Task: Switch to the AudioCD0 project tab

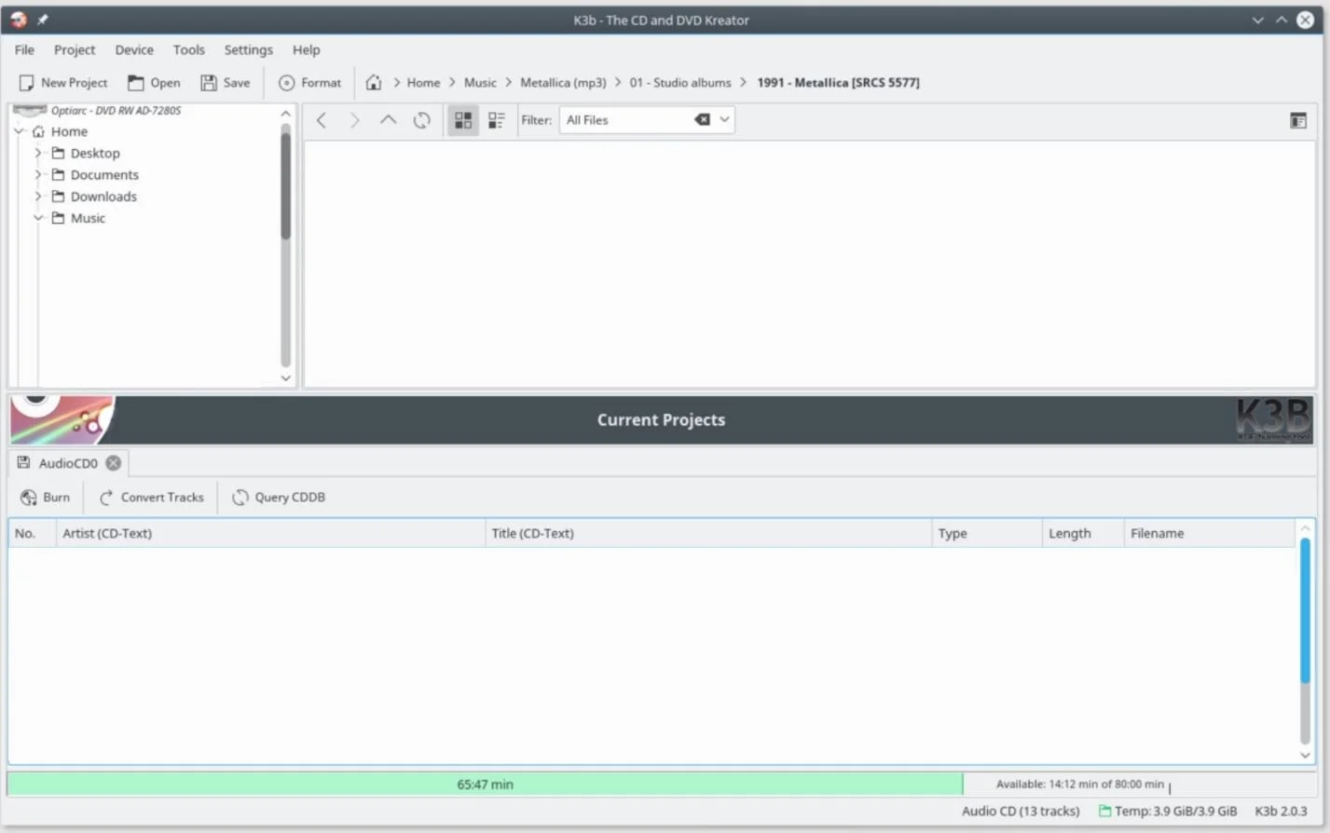Action: pos(68,463)
